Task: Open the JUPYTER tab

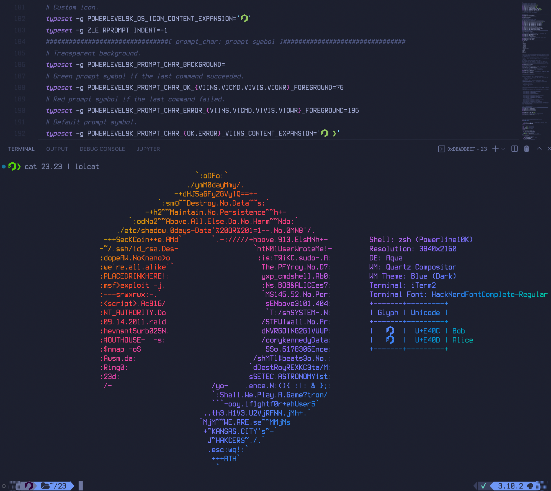Action: click(148, 149)
